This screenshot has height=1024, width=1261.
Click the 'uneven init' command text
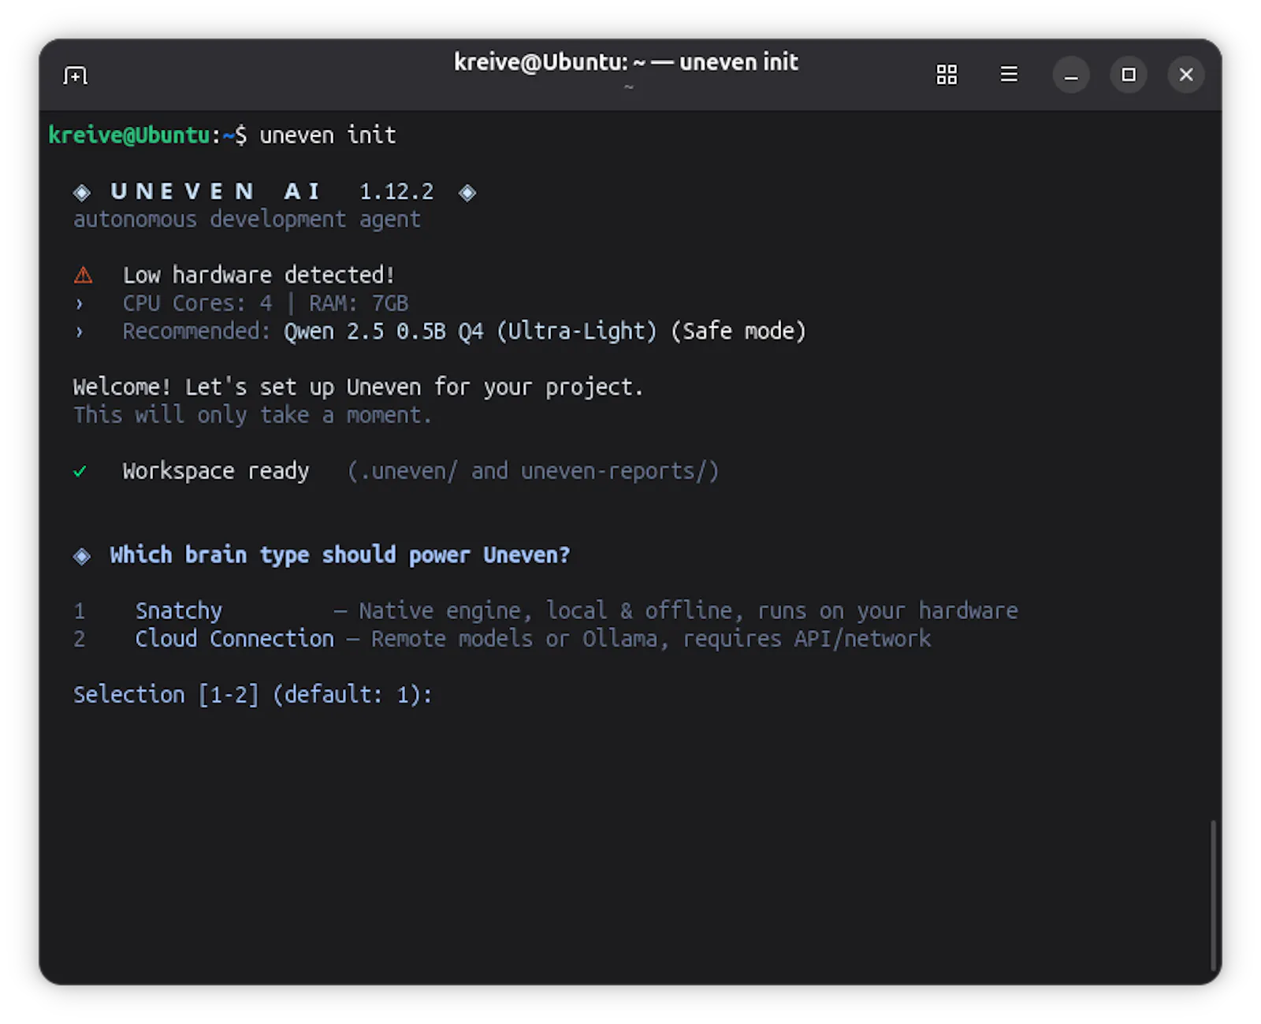[x=328, y=135]
